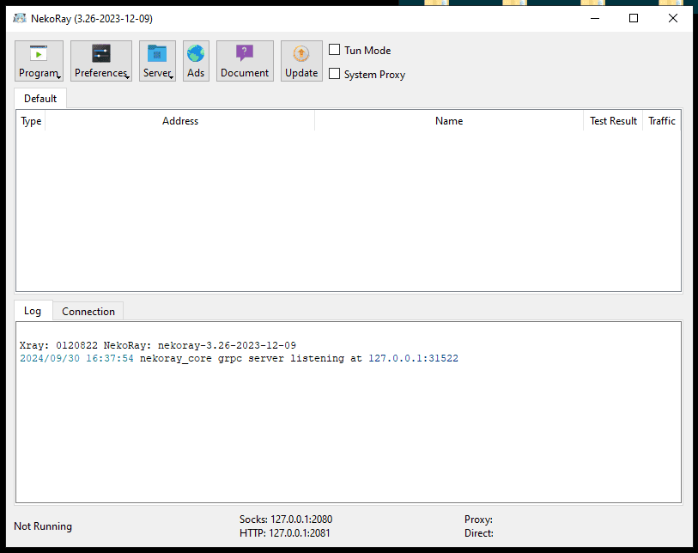
Task: Click the Not Running status text
Action: coord(43,526)
